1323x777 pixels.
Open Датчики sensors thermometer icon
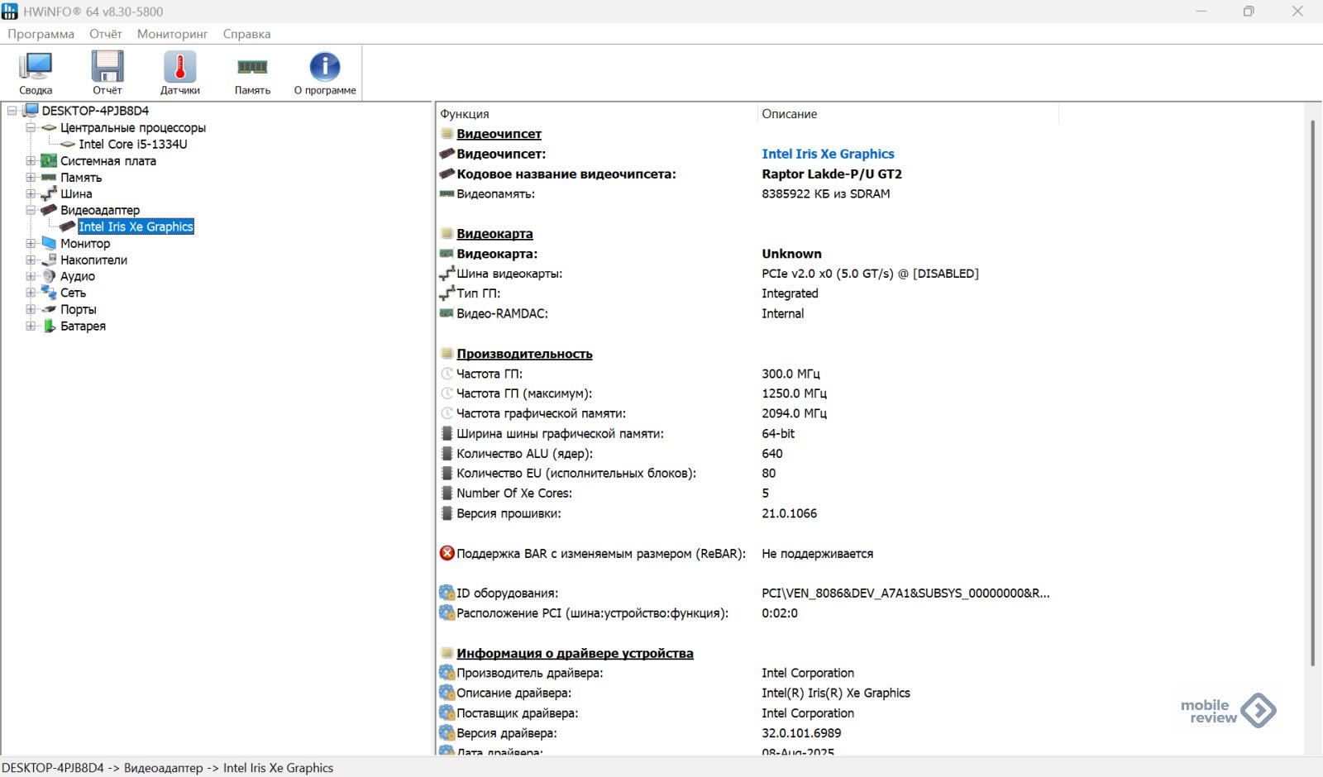(x=179, y=68)
